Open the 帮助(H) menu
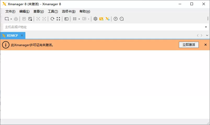 pyautogui.click(x=85, y=11)
